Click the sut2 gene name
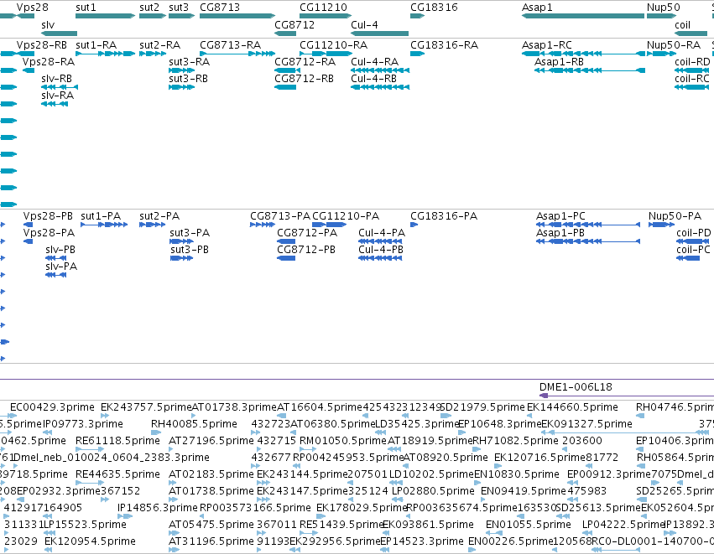This screenshot has height=554, width=714. (149, 8)
